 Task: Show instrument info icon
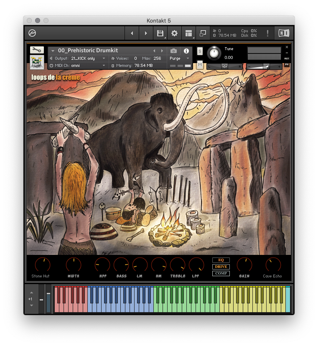point(186,51)
